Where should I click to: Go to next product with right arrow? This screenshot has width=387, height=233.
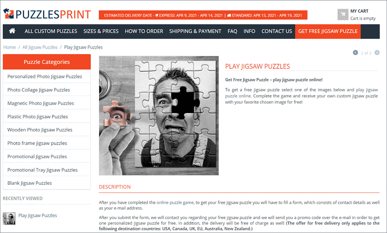377,52
